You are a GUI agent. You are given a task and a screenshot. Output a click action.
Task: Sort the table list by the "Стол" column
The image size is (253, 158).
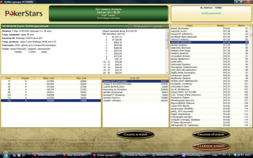[x=8, y=78]
